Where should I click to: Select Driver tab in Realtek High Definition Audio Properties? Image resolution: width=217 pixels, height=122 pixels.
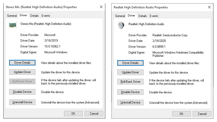click(x=131, y=15)
